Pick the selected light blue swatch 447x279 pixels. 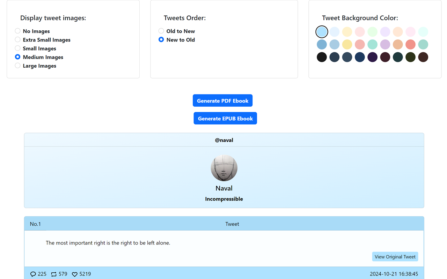pos(322,32)
